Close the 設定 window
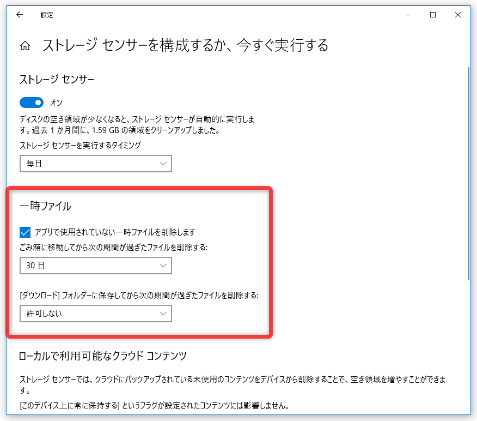The width and height of the screenshot is (477, 421). (458, 15)
